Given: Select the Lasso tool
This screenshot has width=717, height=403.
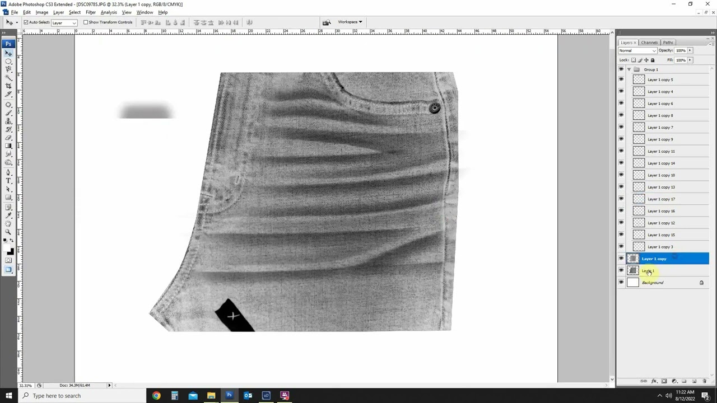Looking at the screenshot, I should point(8,69).
